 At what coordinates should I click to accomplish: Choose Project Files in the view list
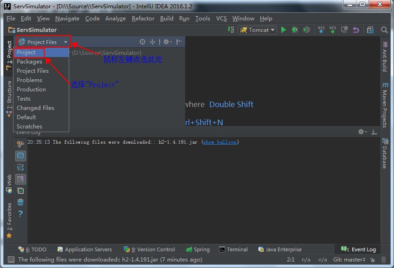click(41, 71)
